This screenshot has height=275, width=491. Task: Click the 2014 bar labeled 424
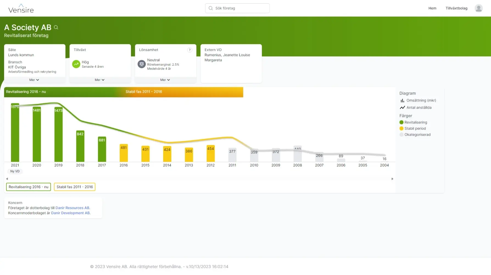pos(167,154)
